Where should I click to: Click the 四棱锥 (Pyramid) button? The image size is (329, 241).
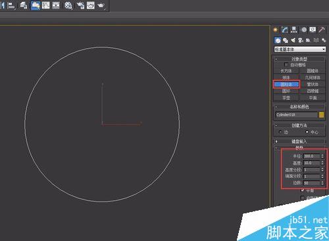coord(313,91)
